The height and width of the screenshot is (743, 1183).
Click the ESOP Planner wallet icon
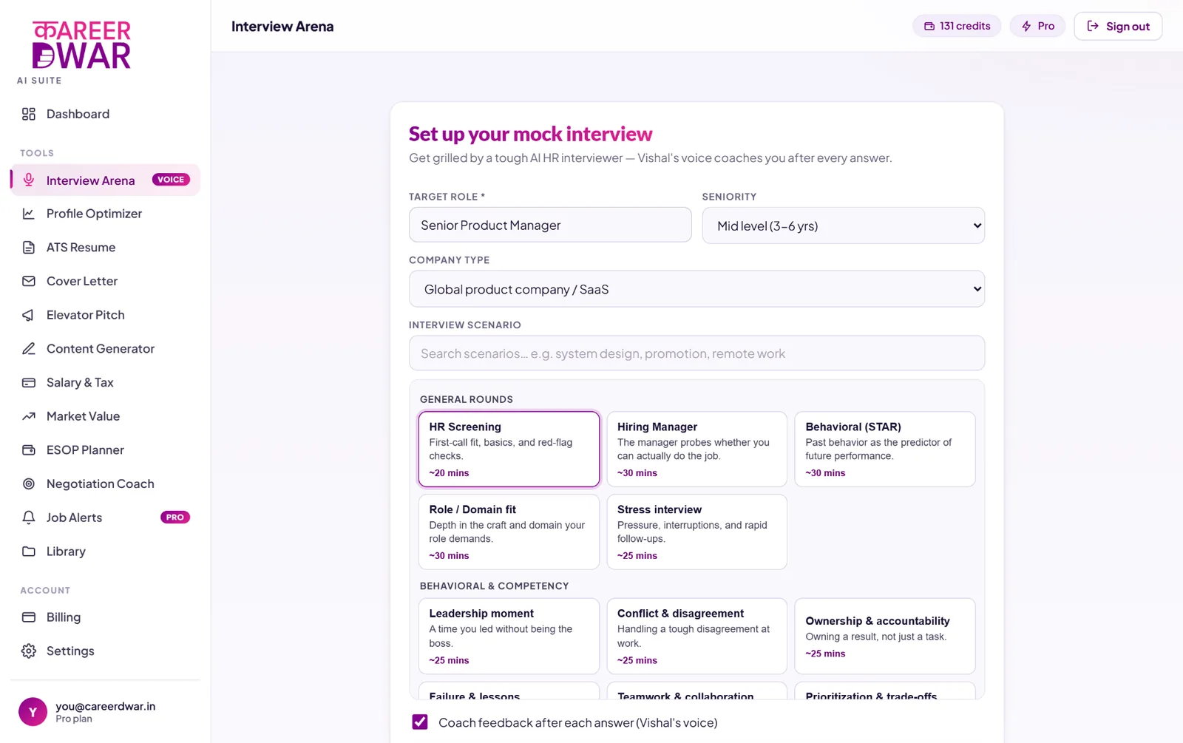(29, 450)
